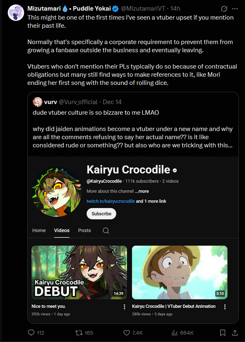Open options for Nice to meet you video
Viewport: 245px width, 342px height.
pyautogui.click(x=125, y=307)
